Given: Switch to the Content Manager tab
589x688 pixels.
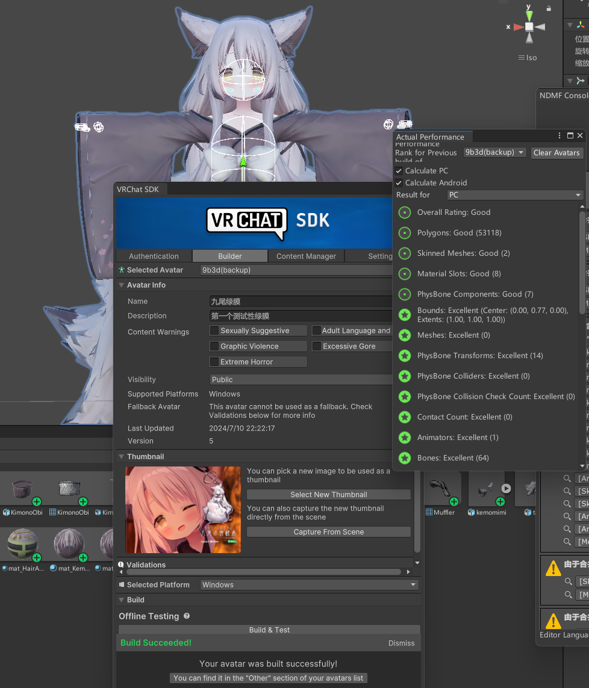Looking at the screenshot, I should point(307,256).
